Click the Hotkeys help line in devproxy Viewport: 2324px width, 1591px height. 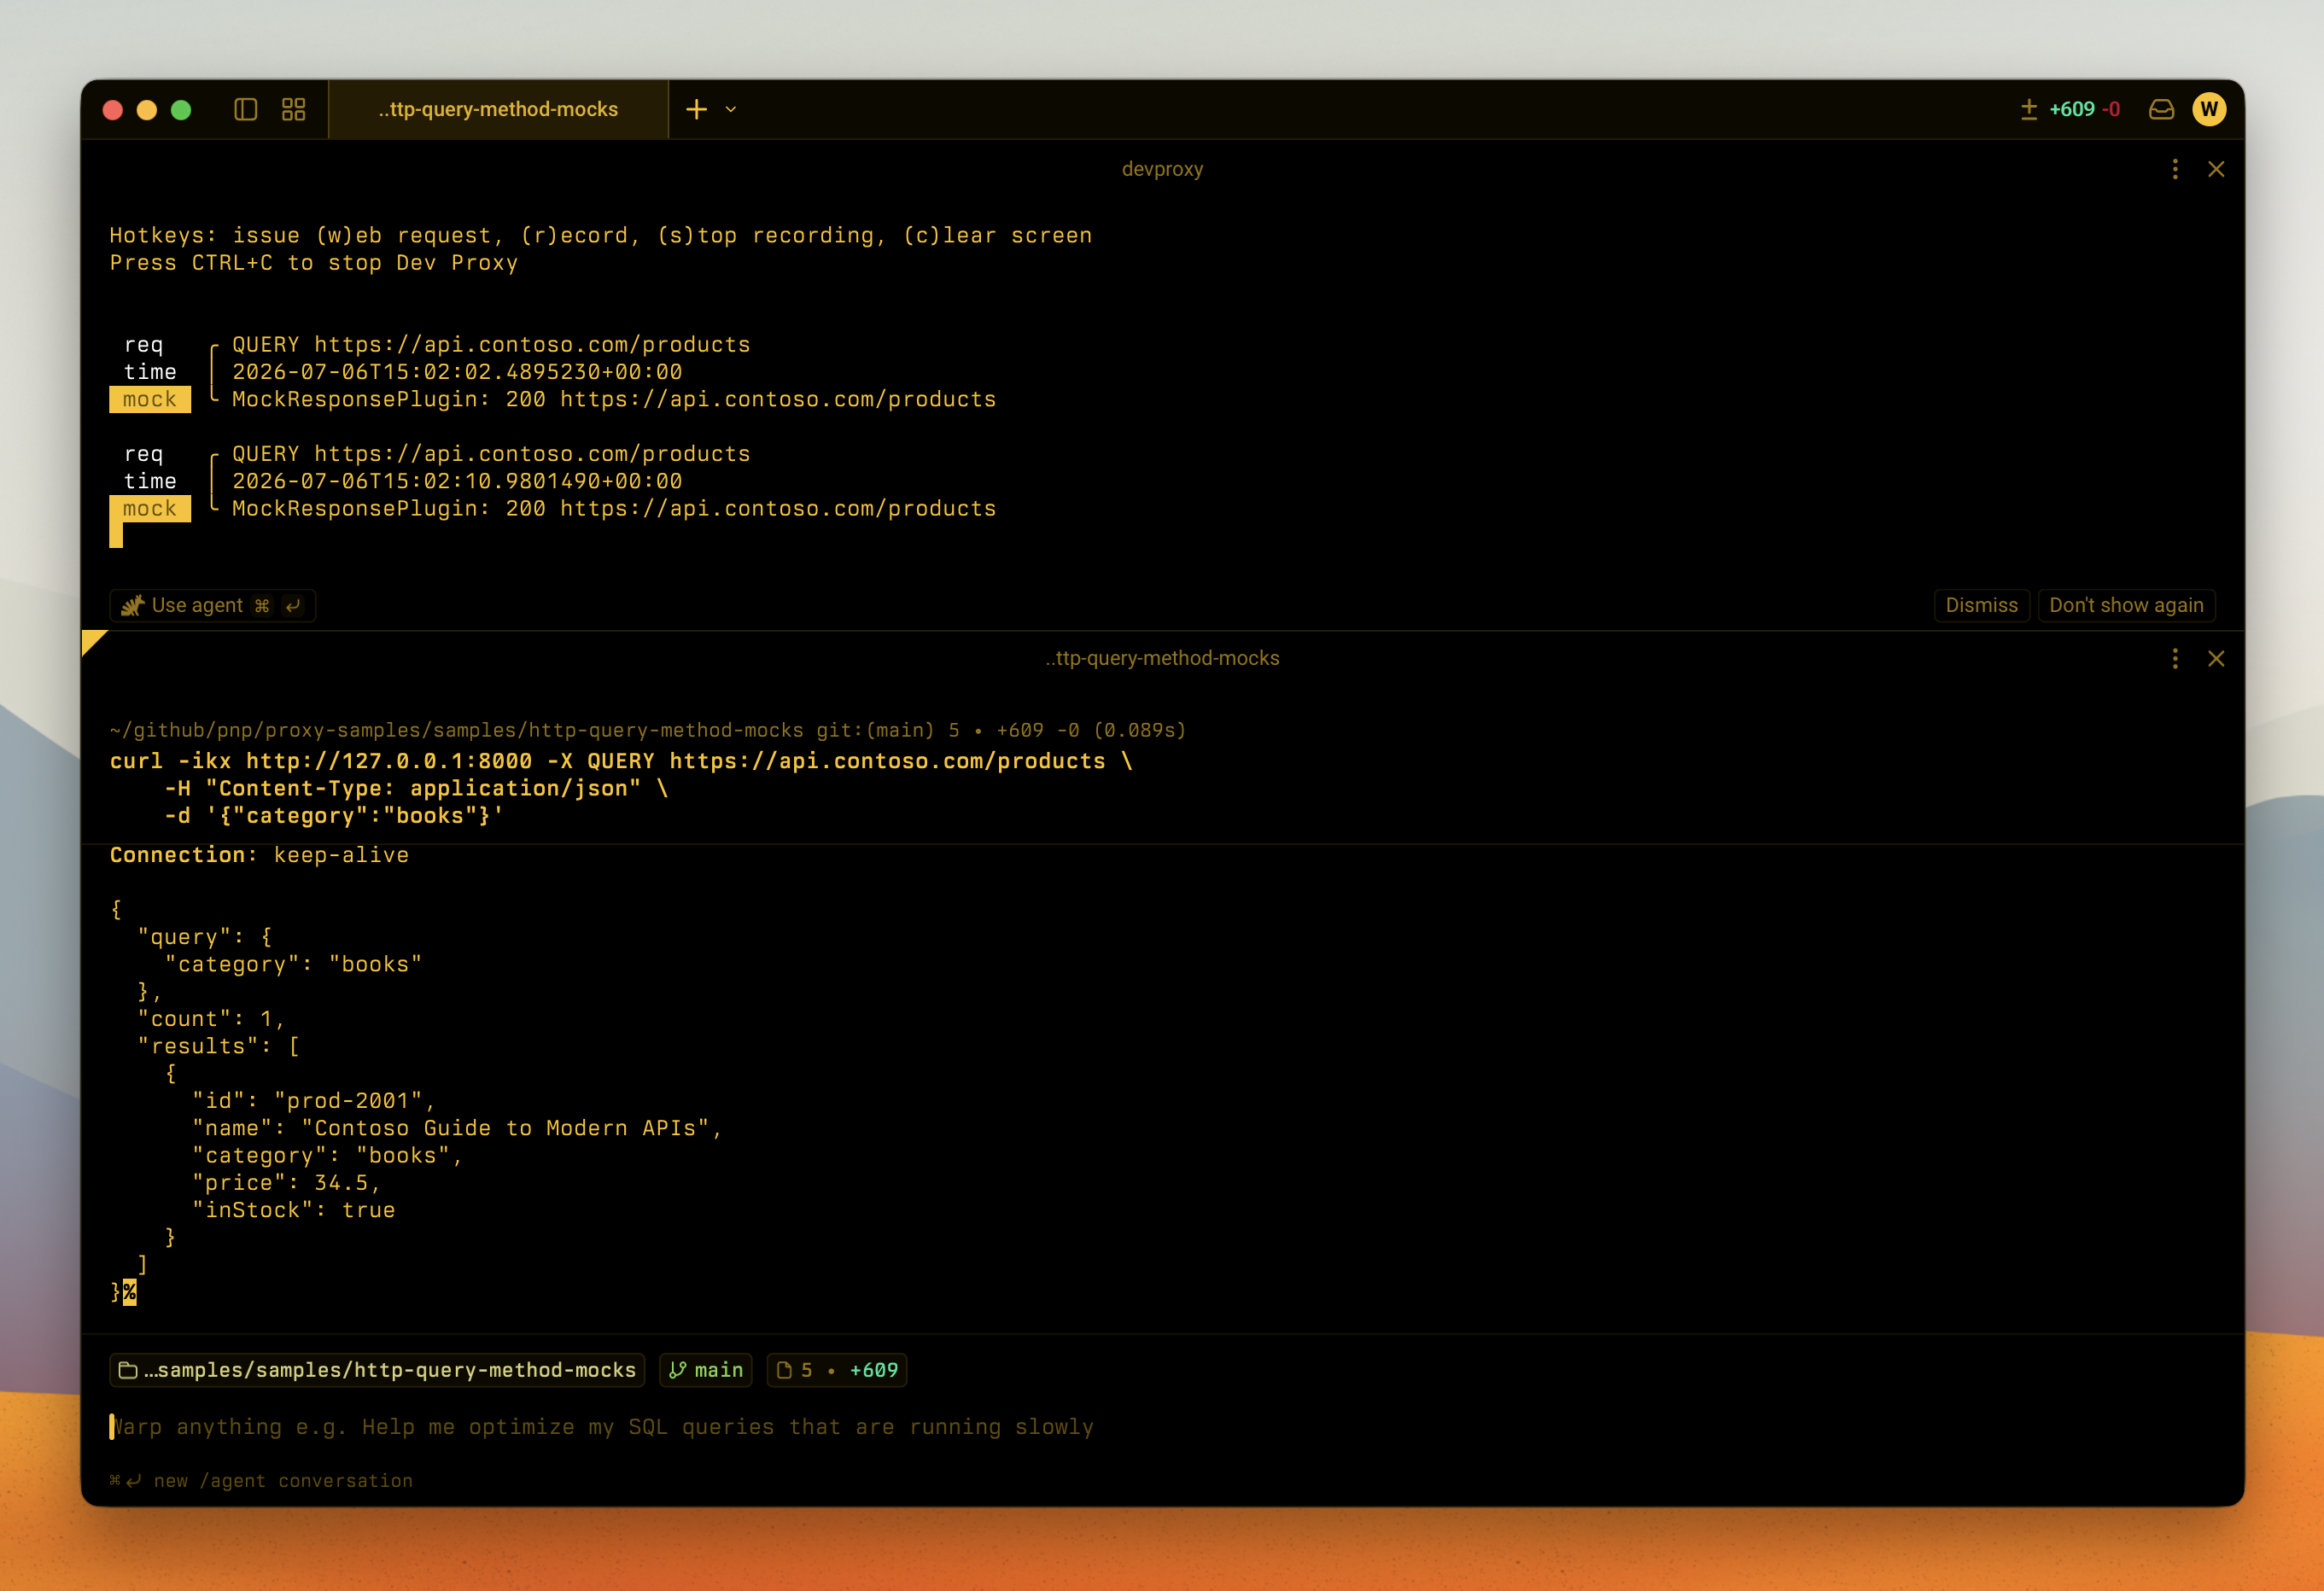pos(601,235)
